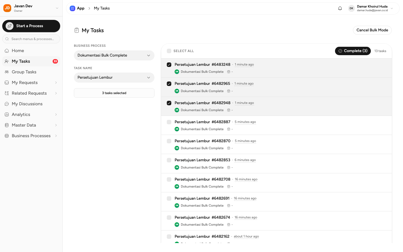Click the Related Requests icon

click(x=7, y=93)
